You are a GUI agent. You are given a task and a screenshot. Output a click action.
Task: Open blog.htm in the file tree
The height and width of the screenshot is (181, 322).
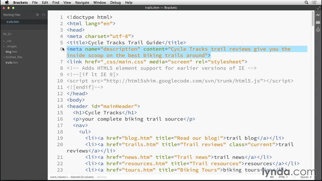point(11,52)
